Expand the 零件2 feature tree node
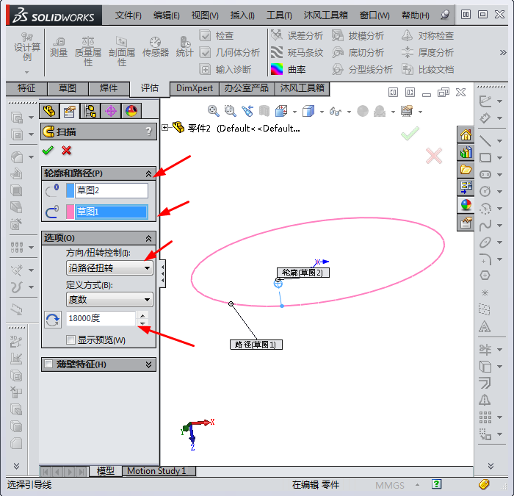Viewport: 514px width, 496px height. [165, 128]
